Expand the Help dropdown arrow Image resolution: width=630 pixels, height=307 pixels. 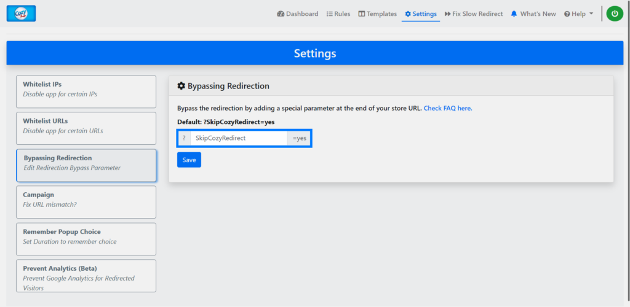pyautogui.click(x=591, y=14)
